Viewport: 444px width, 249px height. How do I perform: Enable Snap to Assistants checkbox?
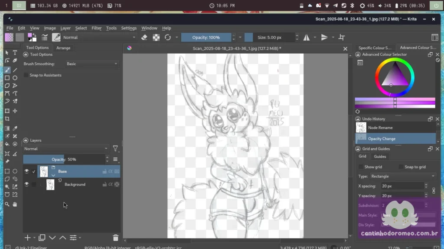tap(26, 75)
